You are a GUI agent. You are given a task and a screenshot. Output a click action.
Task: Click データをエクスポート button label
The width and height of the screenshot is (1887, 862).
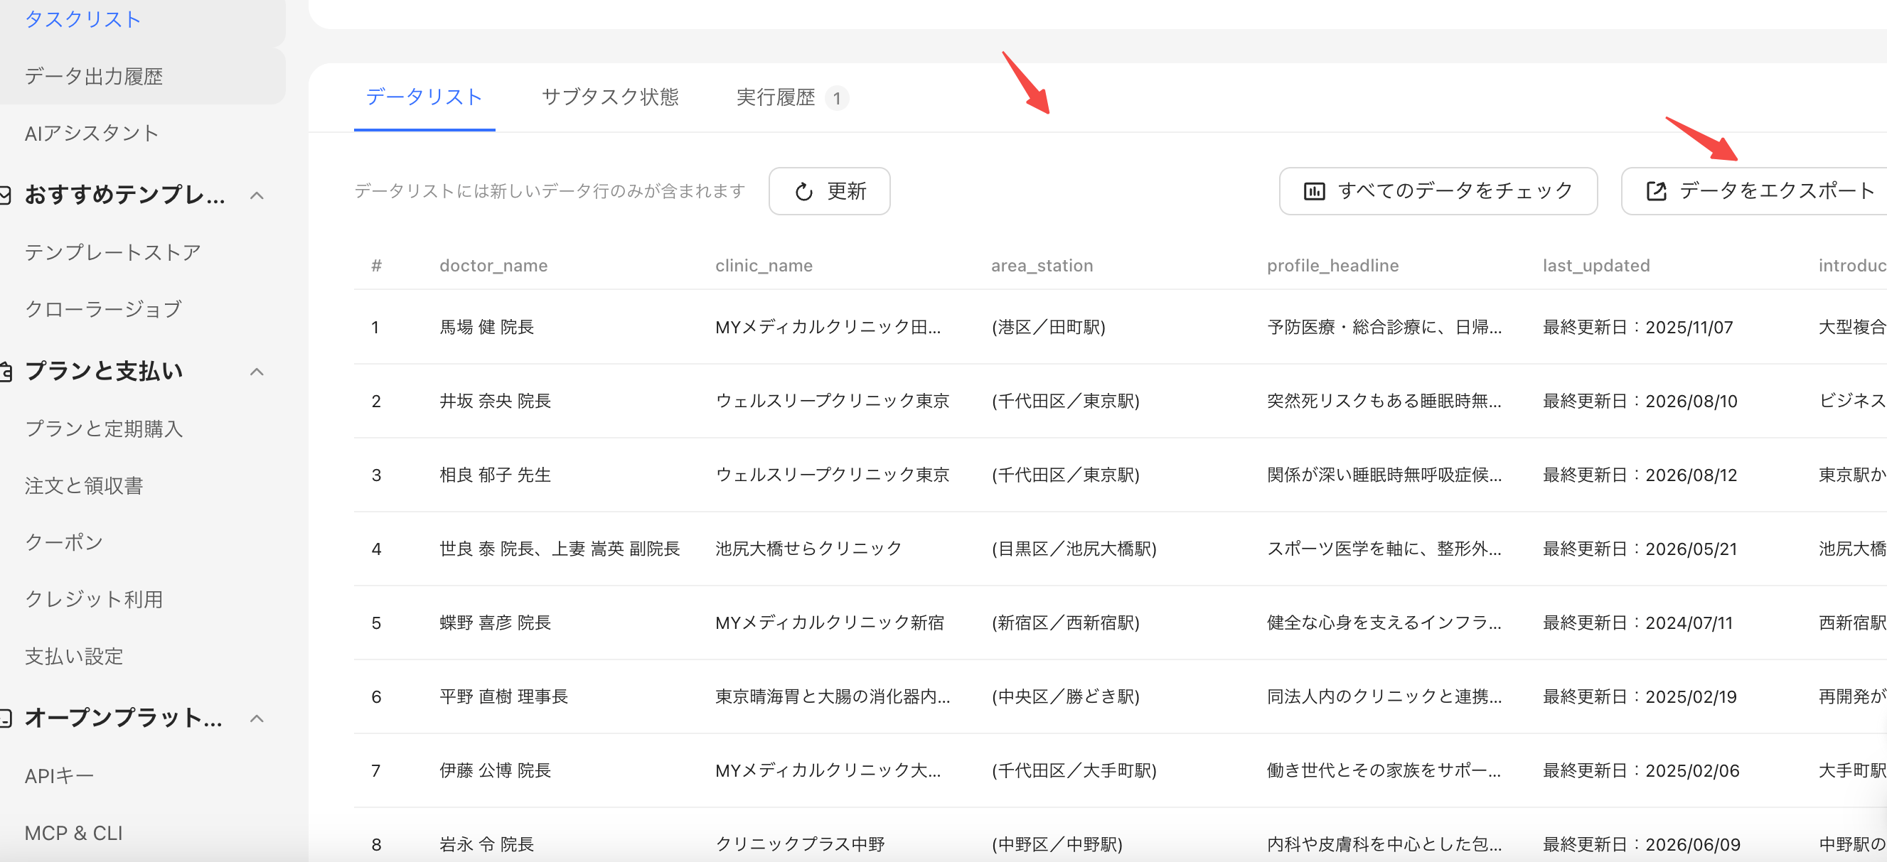pos(1776,191)
